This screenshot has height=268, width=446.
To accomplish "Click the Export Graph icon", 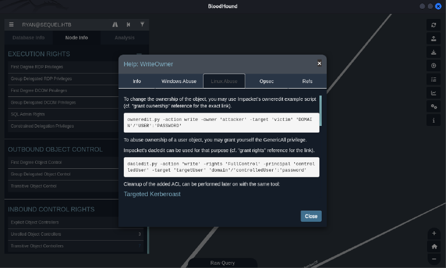I will (434, 38).
